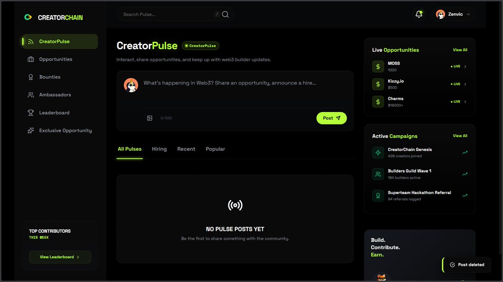Click the dollar icon for MOSS
Viewport: 503px width, 282px height.
378,66
